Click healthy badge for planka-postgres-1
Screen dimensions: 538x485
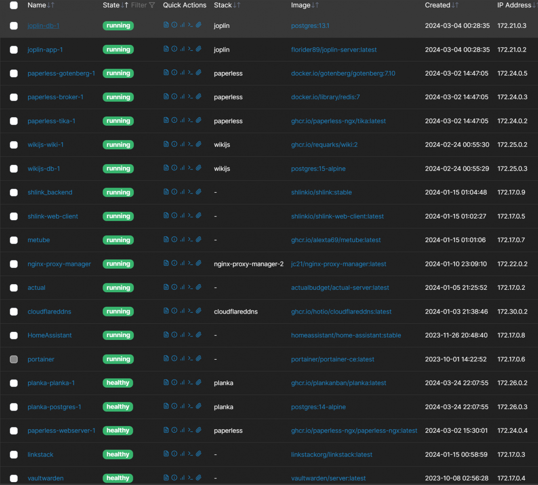[118, 407]
